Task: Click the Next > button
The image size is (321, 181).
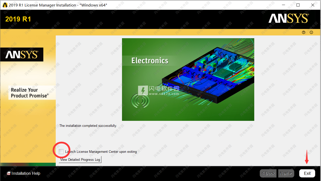Action: coord(286,173)
